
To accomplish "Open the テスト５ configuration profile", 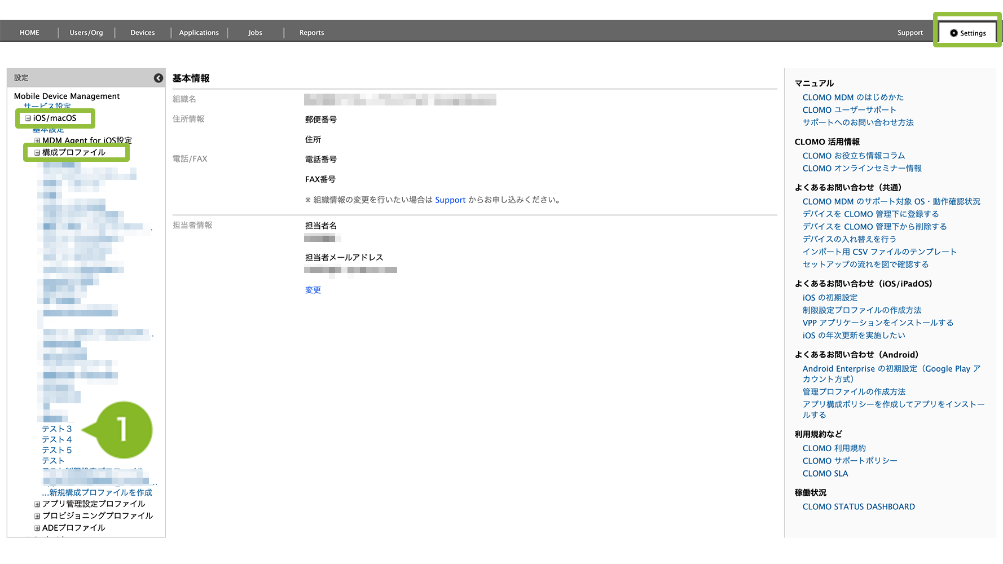I will tap(57, 450).
